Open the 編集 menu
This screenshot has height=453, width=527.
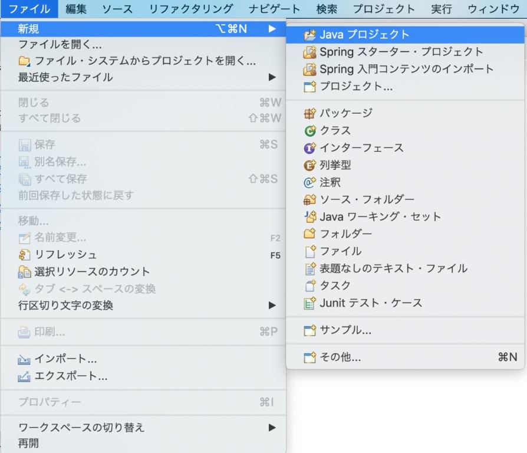76,9
